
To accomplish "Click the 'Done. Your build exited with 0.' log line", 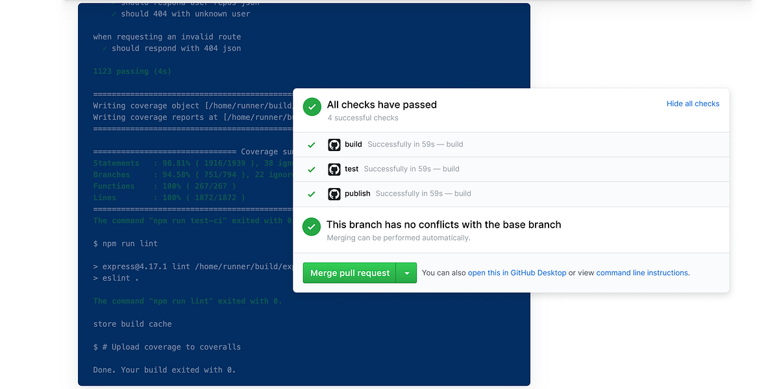I will (x=164, y=370).
